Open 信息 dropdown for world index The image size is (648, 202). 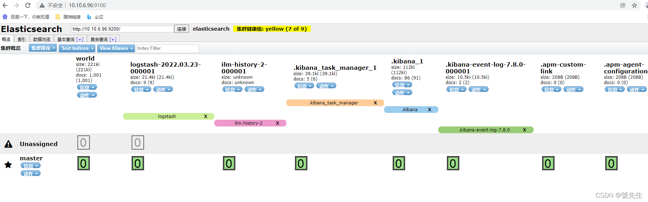point(87,87)
